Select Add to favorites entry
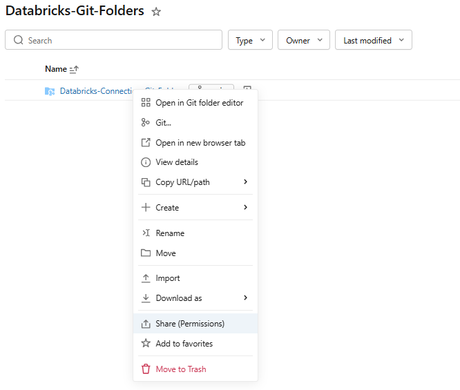Viewport: 460px width, 390px height. click(195, 343)
